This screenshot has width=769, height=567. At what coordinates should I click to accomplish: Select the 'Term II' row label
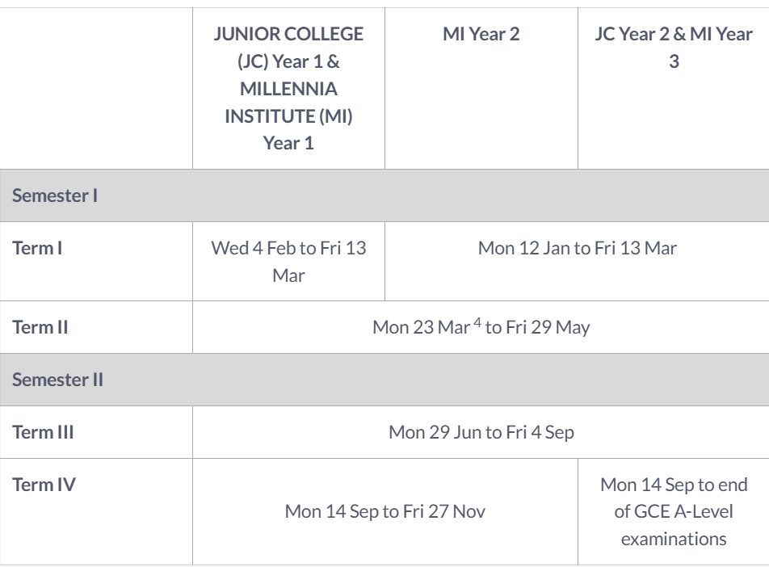click(x=40, y=327)
